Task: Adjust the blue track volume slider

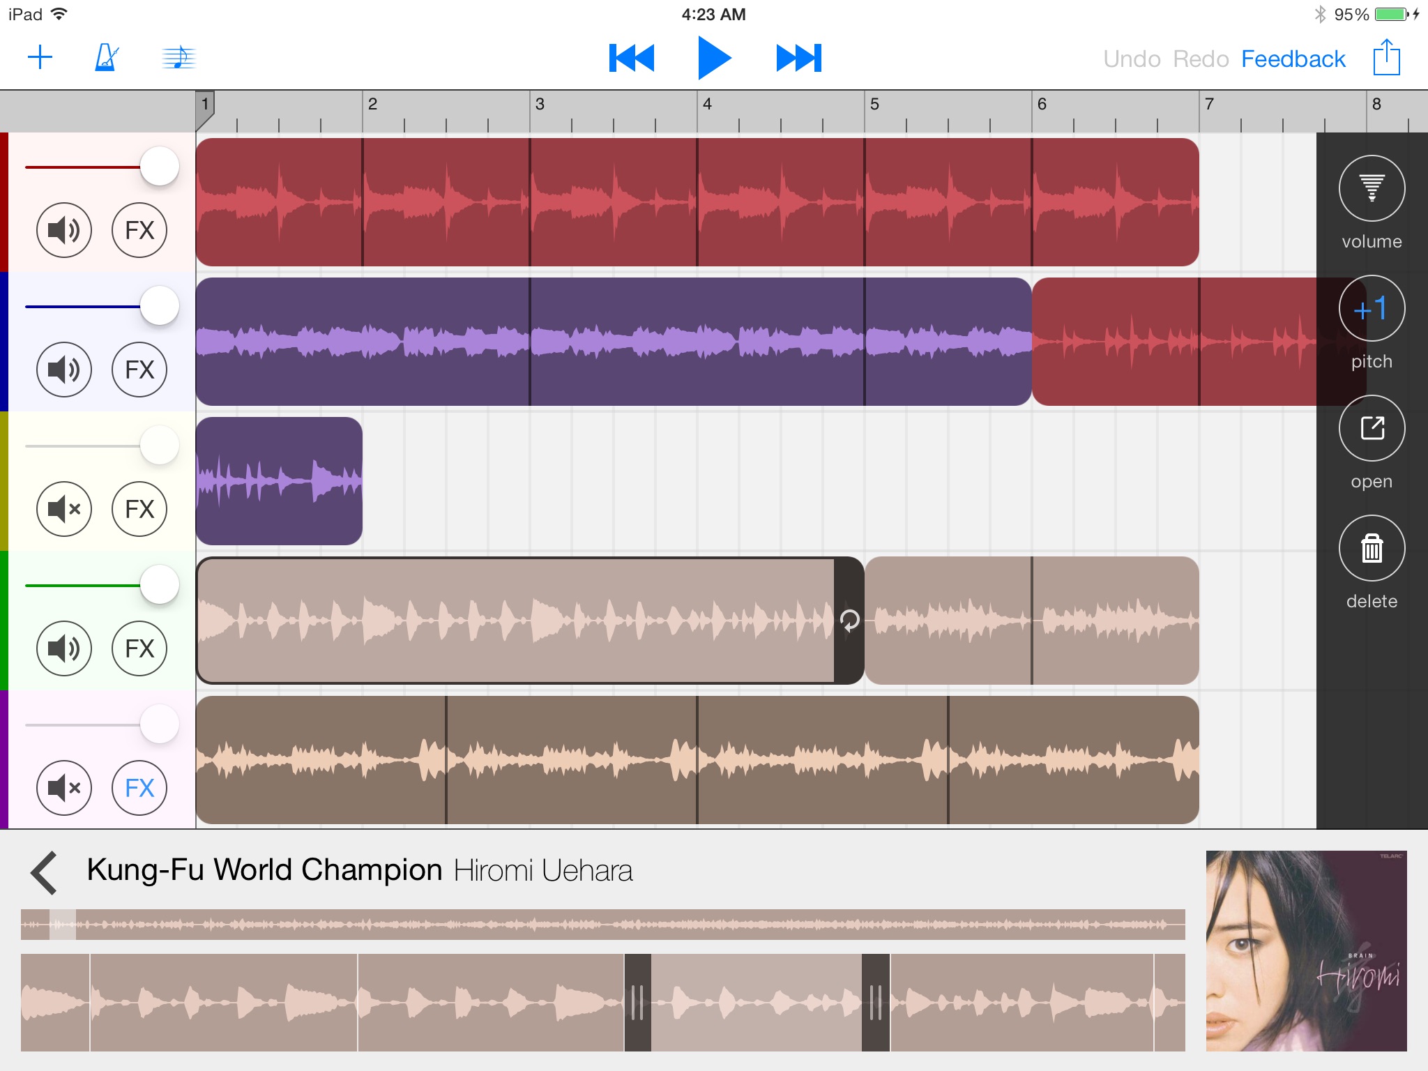Action: click(160, 306)
